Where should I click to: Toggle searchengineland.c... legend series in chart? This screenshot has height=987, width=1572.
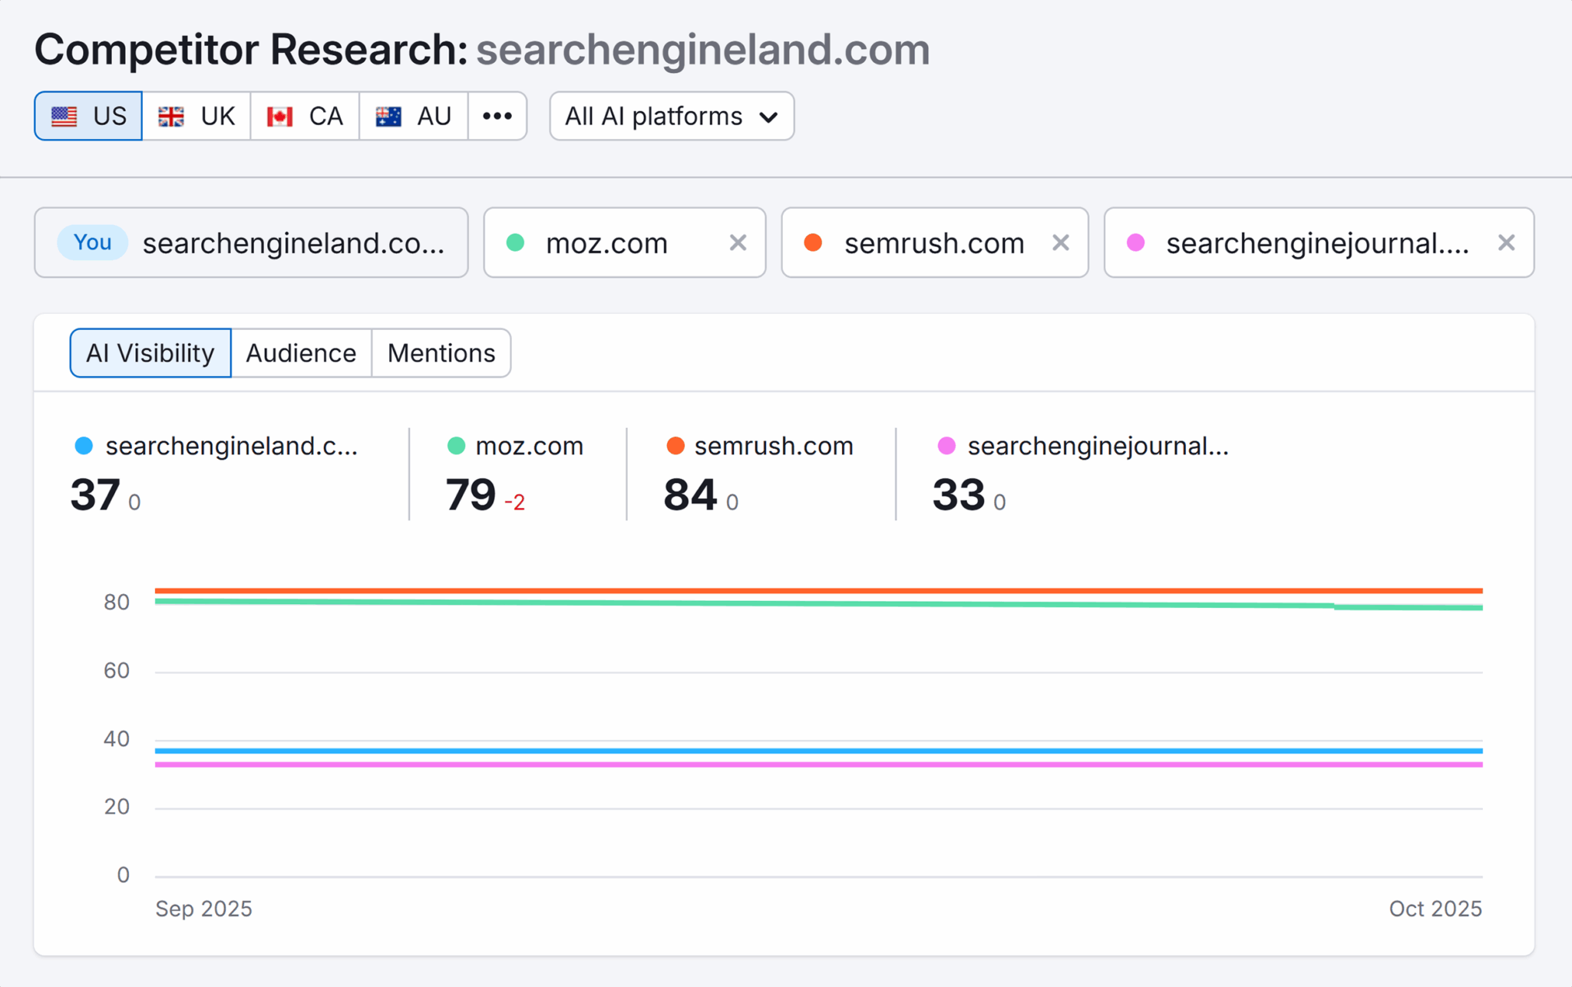click(x=216, y=446)
